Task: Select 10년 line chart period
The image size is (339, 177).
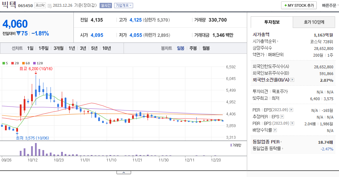Action: [x=107, y=48]
